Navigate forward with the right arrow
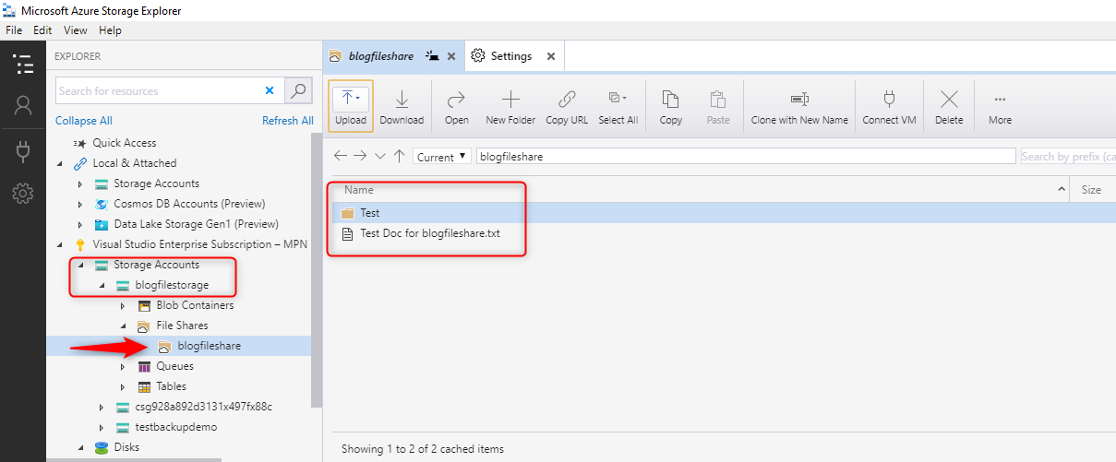The height and width of the screenshot is (462, 1116). point(360,156)
